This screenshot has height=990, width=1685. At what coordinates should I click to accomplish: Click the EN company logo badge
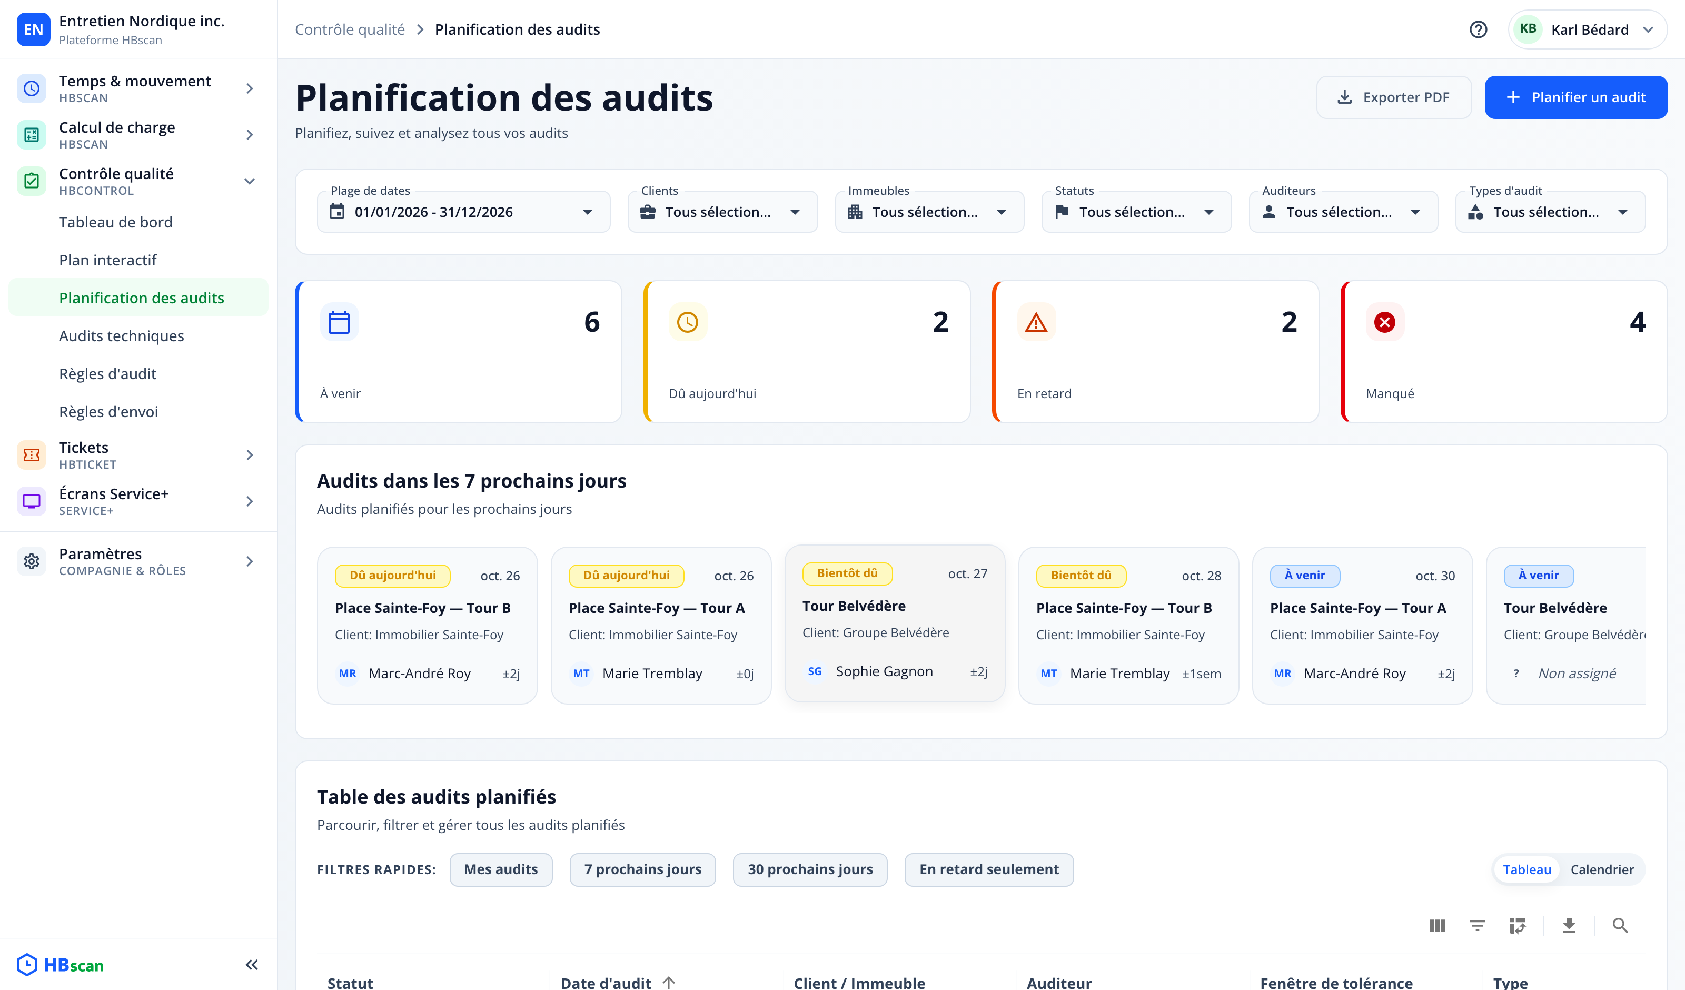pos(33,29)
